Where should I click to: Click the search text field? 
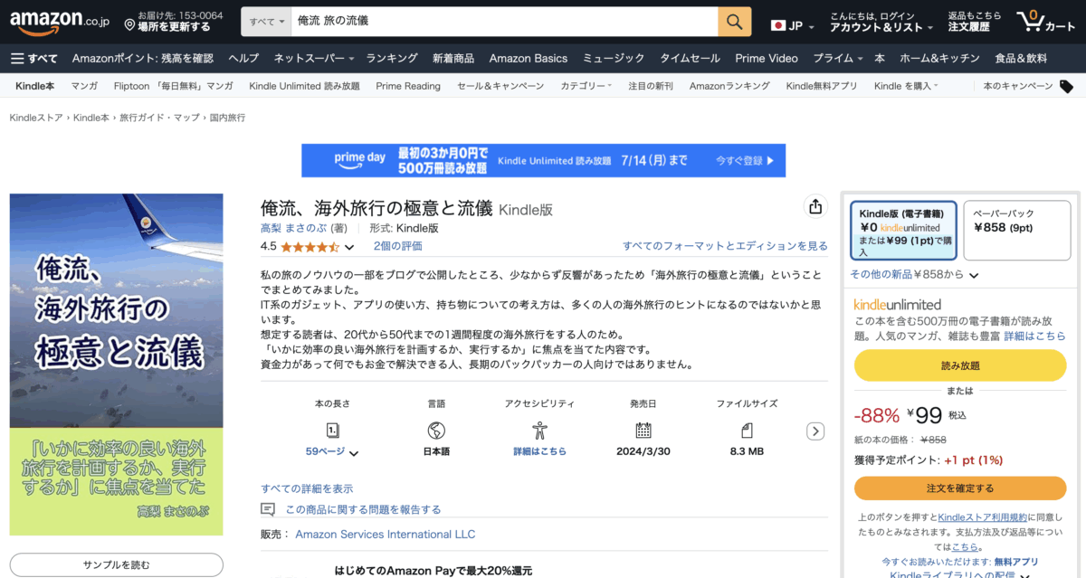504,21
